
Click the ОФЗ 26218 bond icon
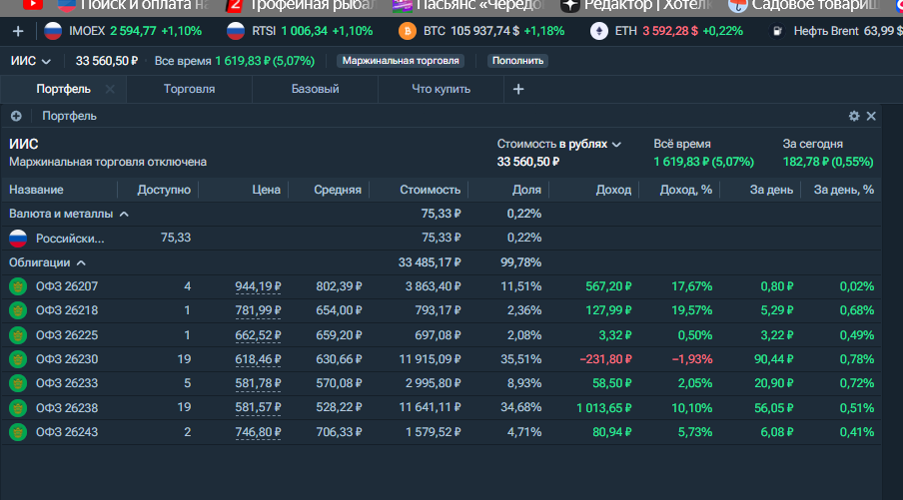(18, 310)
